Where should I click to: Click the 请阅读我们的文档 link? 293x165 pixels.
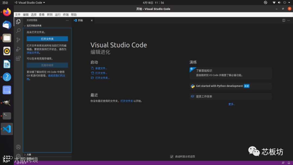pyautogui.click(x=57, y=75)
